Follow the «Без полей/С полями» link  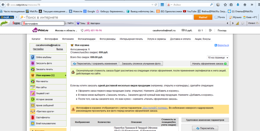point(155,108)
